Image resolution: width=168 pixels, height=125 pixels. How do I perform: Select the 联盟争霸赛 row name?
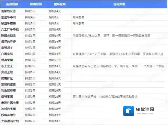(x=8, y=23)
